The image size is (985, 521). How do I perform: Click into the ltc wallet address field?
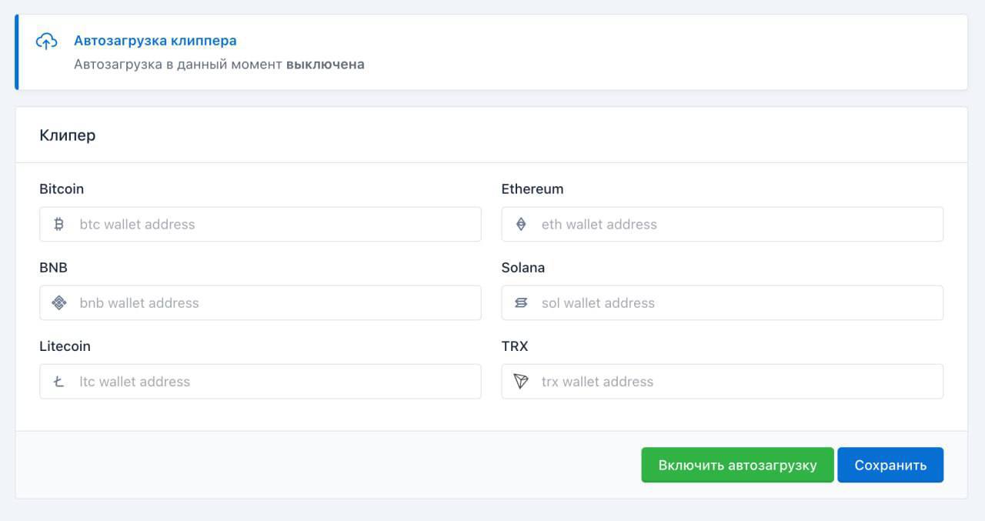click(277, 381)
